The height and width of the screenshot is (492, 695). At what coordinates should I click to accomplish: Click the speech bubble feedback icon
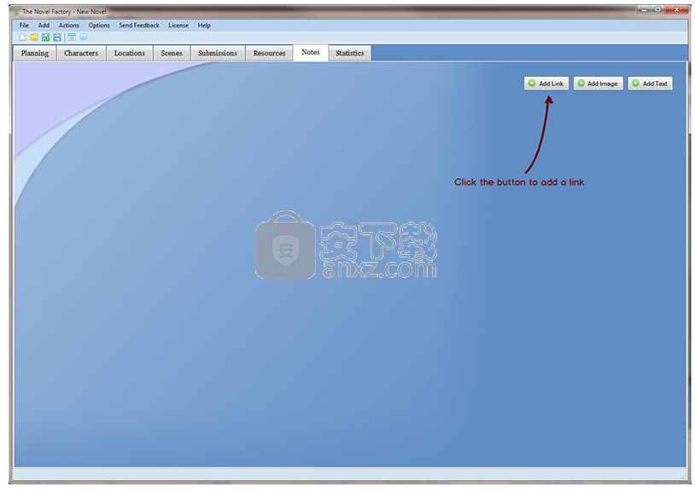[x=84, y=38]
